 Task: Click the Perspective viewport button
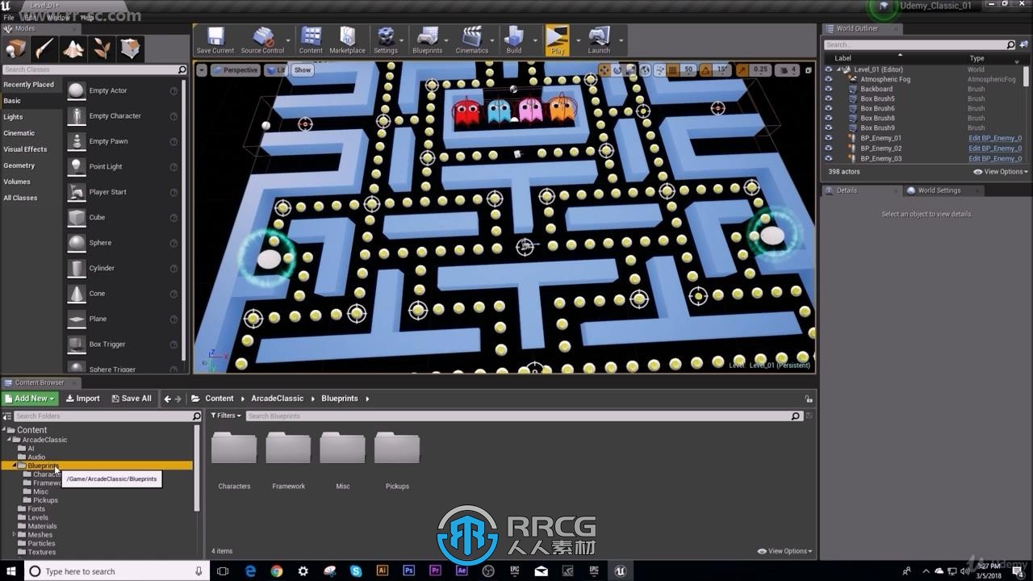click(235, 70)
